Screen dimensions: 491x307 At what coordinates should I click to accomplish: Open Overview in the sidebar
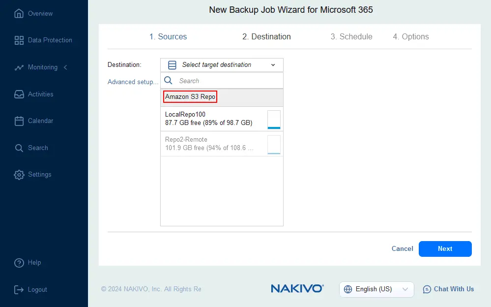[x=40, y=13]
